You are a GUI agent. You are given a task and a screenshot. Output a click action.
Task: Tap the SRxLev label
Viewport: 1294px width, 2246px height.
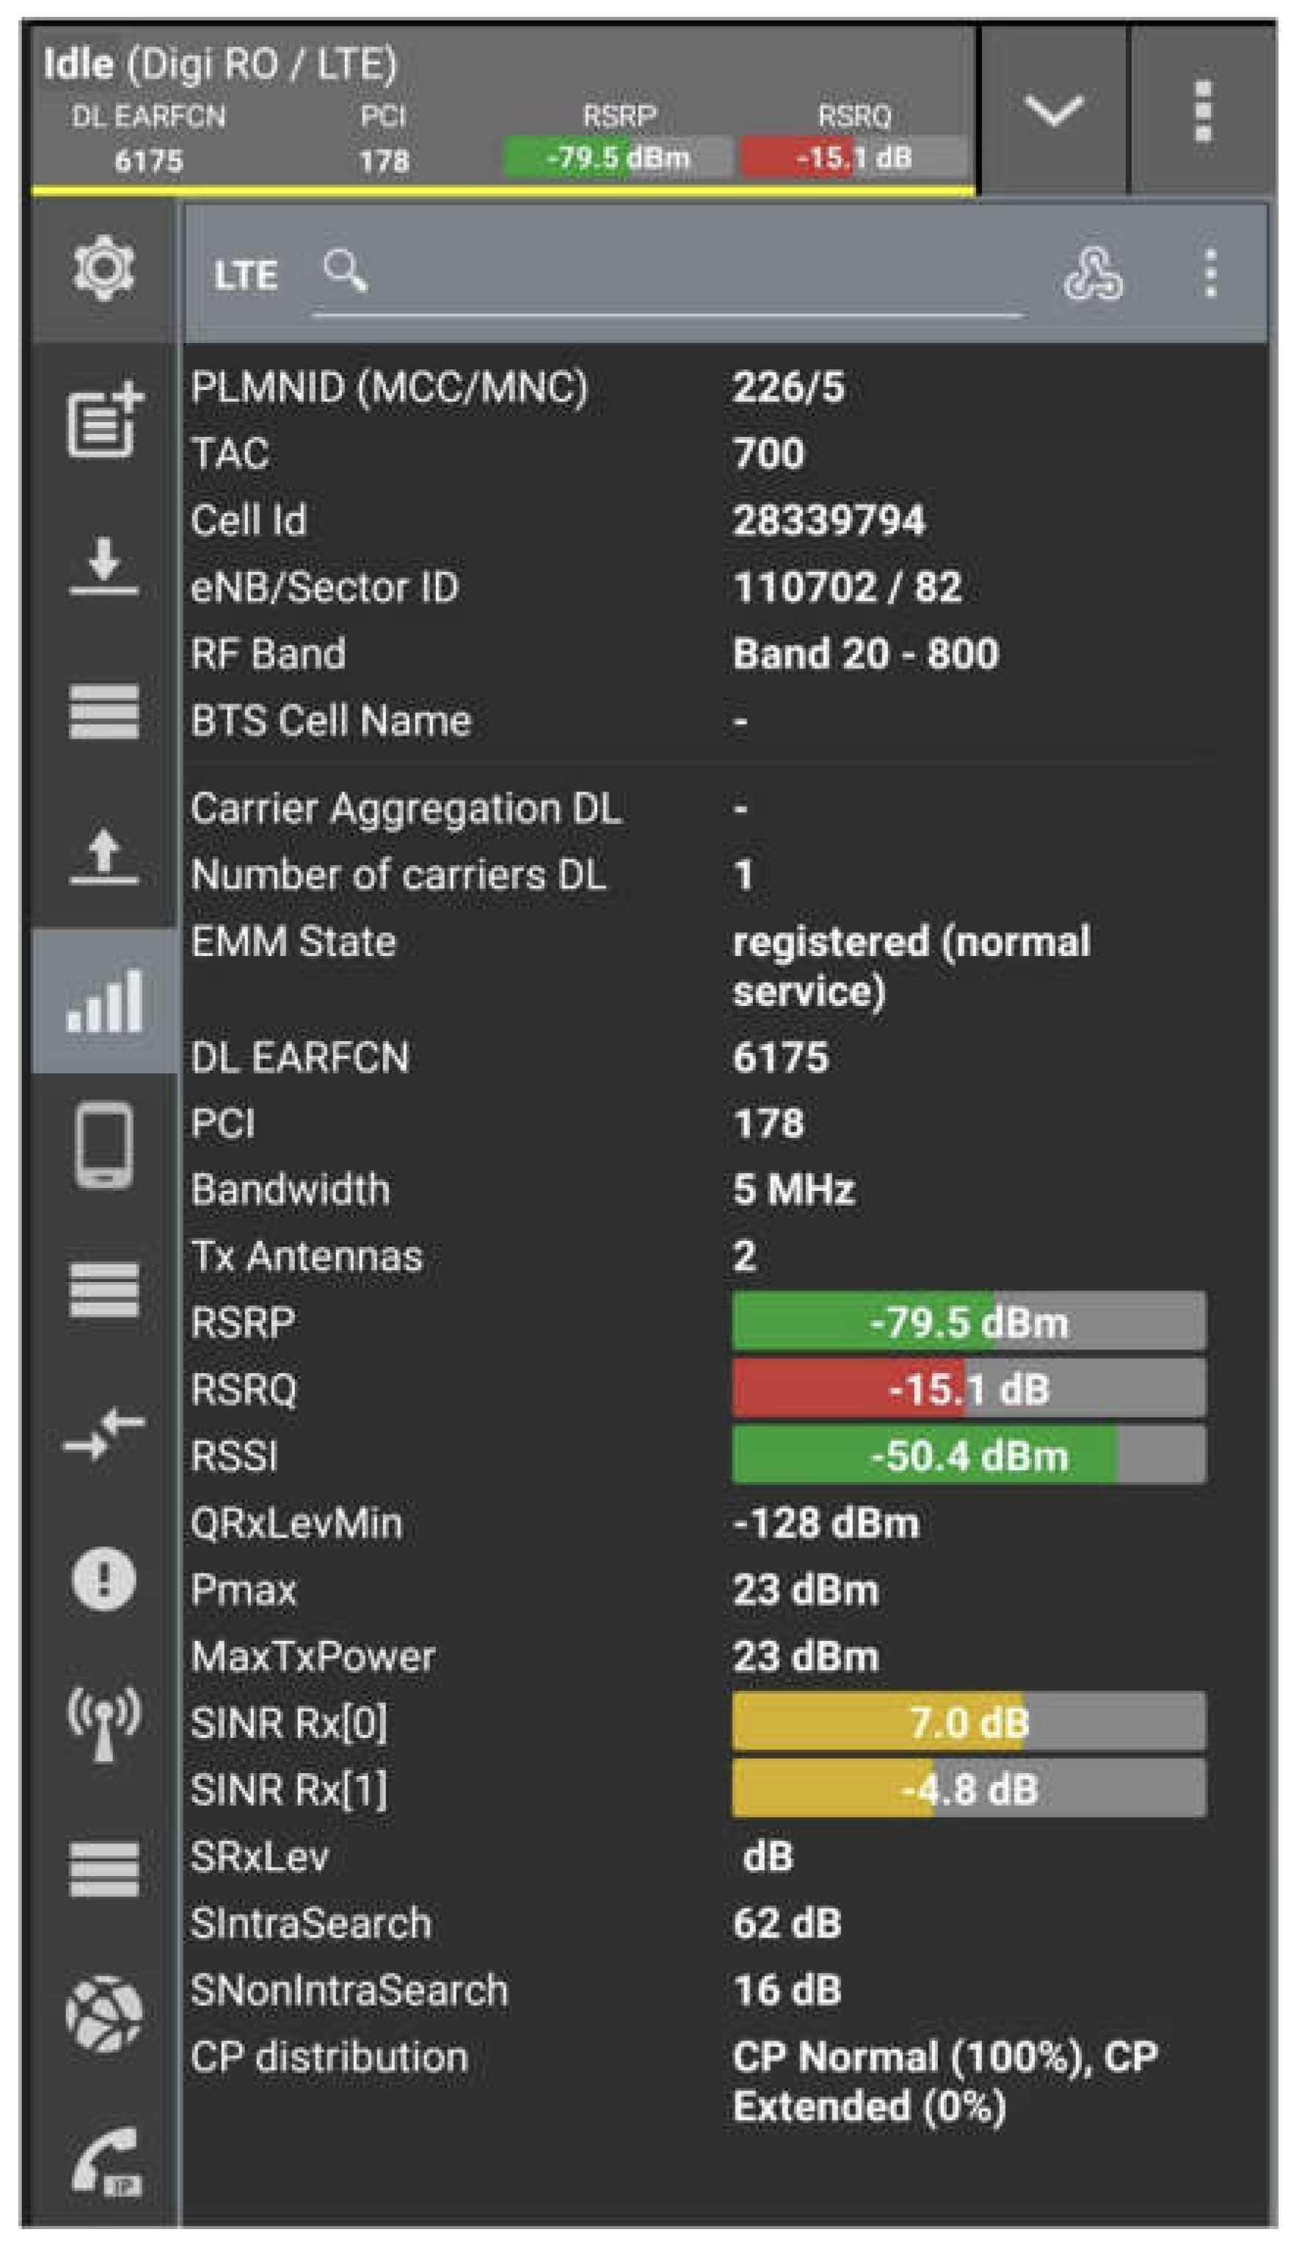pyautogui.click(x=260, y=1857)
